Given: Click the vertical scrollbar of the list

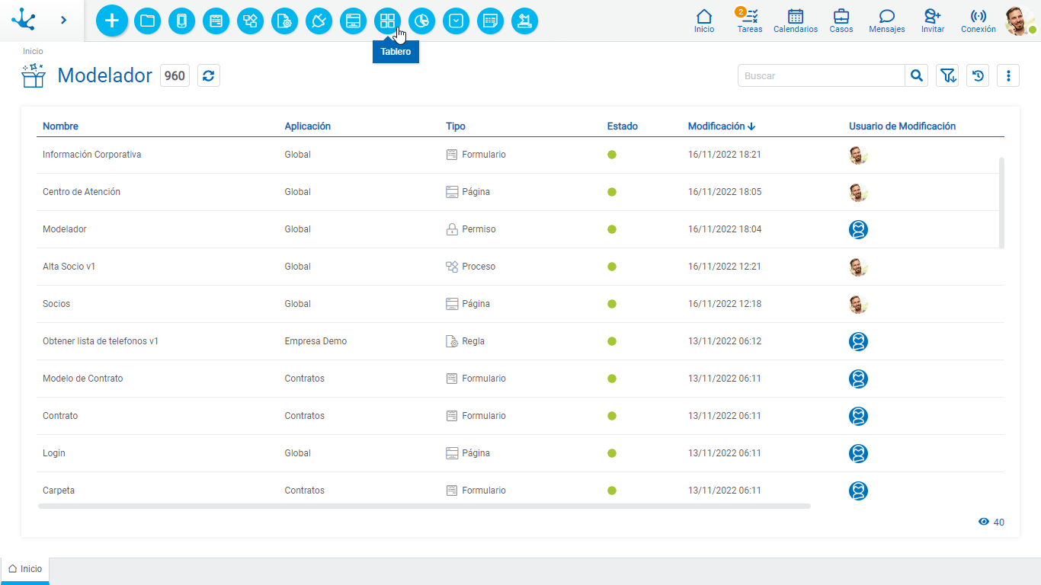Looking at the screenshot, I should [x=1001, y=203].
